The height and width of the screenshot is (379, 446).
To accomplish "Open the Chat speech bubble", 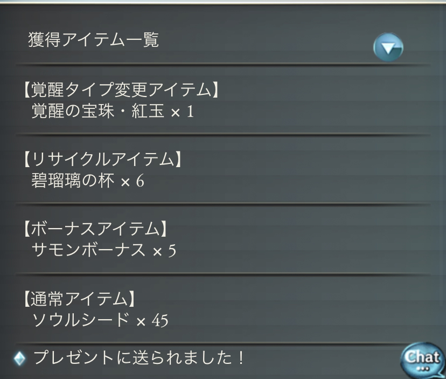I will pyautogui.click(x=422, y=357).
